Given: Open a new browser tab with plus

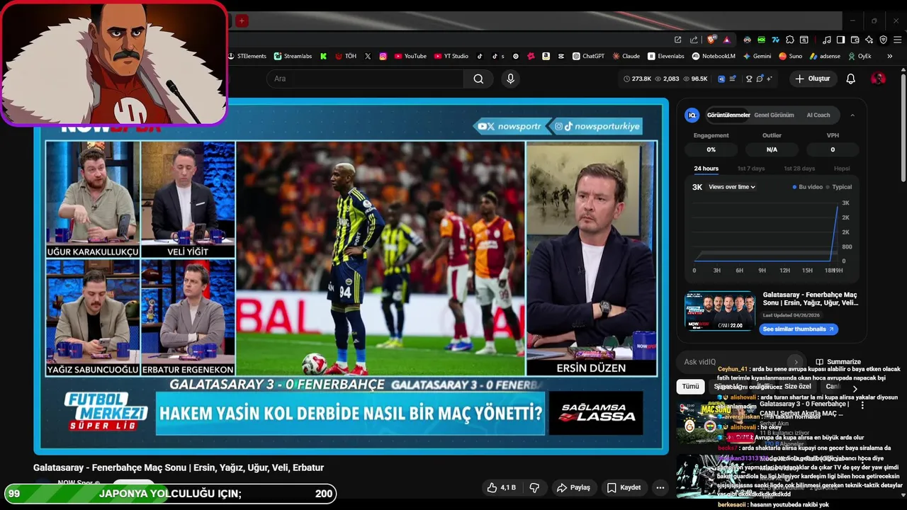Looking at the screenshot, I should point(242,21).
